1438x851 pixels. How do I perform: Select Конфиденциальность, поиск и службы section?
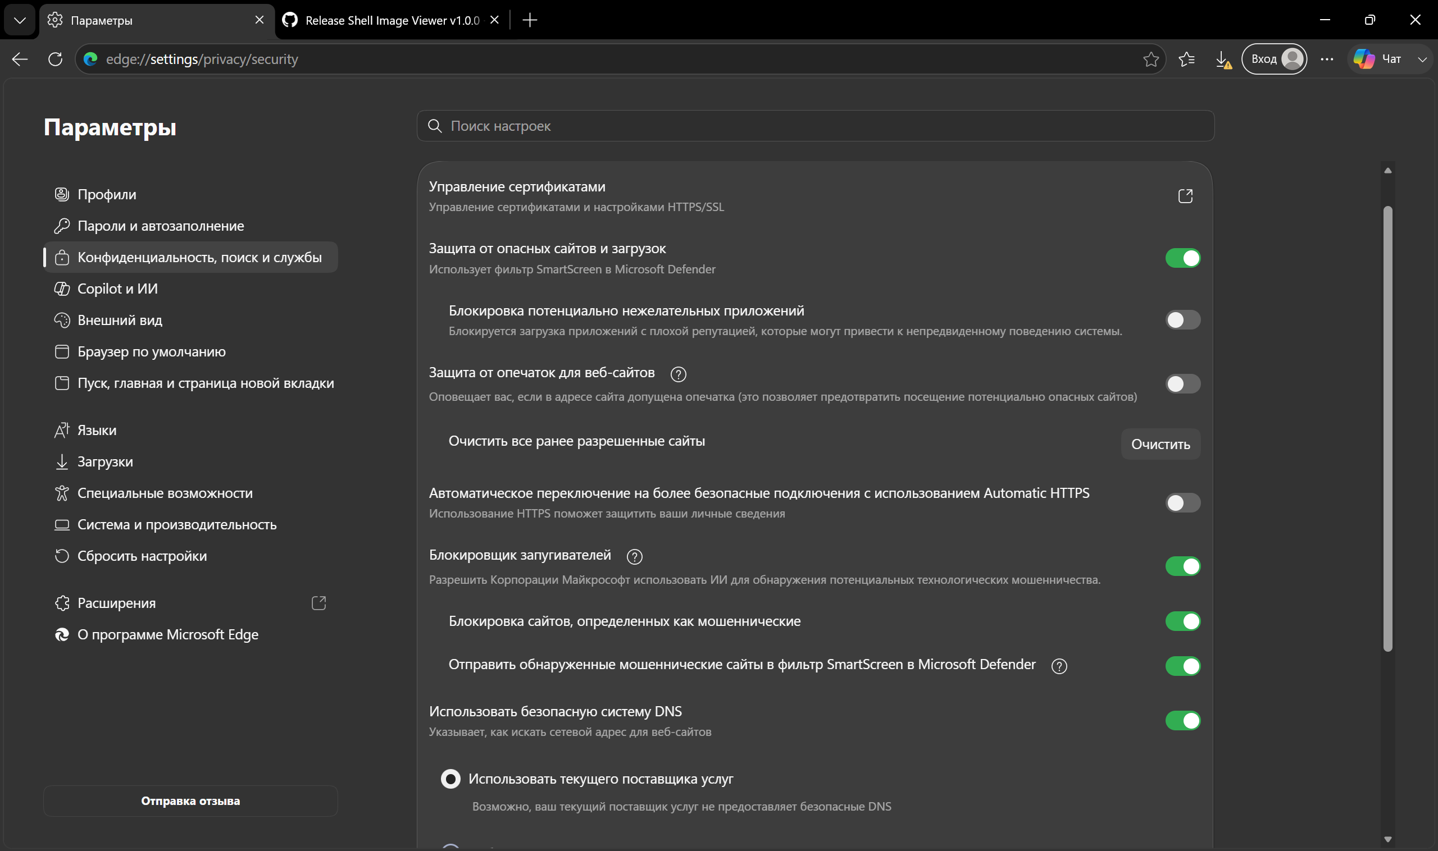[190, 258]
